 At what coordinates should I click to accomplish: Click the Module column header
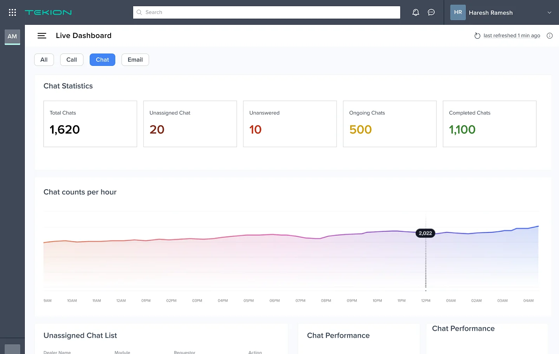coord(122,352)
